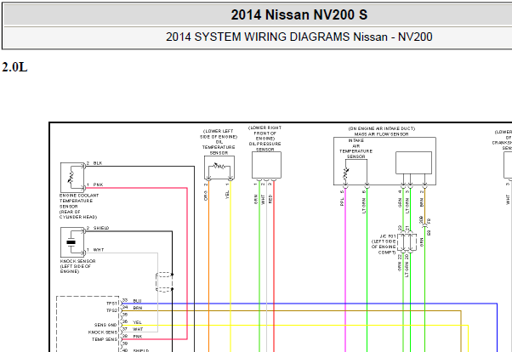Select the inner box of the mass air flow sensor

(x=413, y=162)
